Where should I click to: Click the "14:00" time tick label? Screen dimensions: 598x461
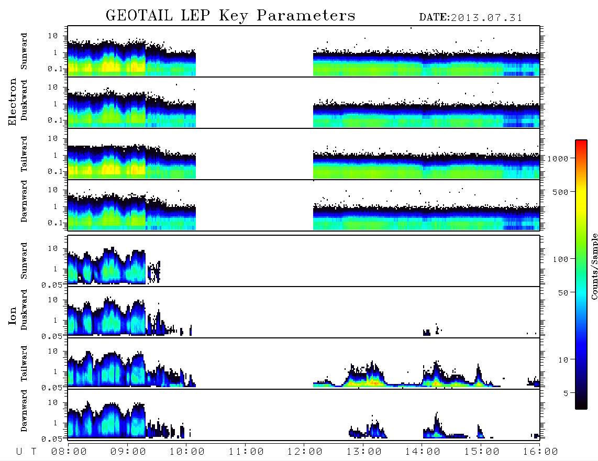[x=423, y=452]
